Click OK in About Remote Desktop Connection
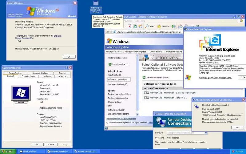 [237, 127]
